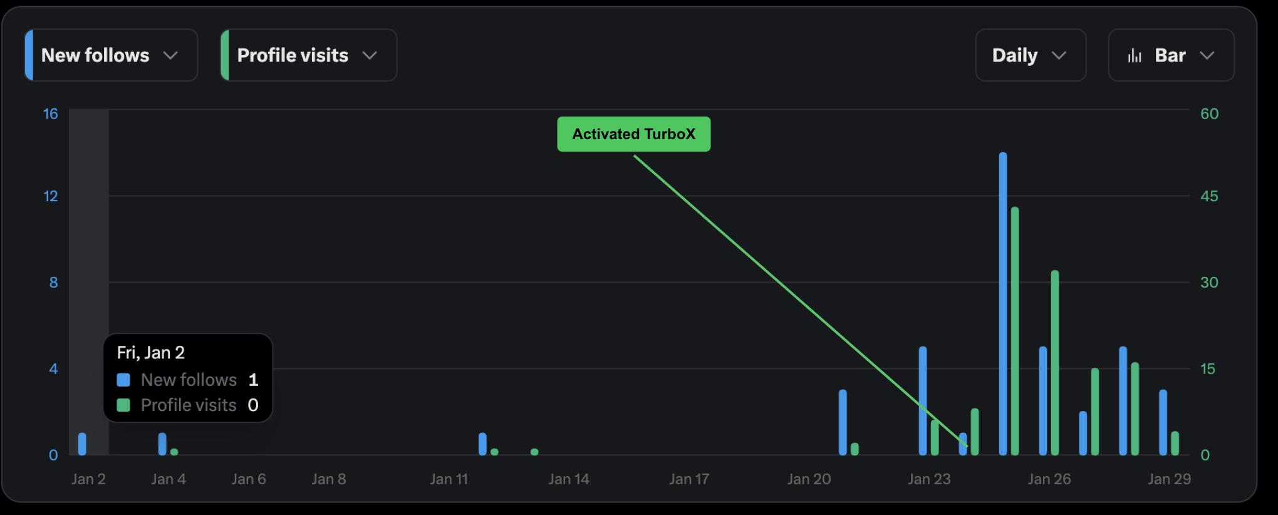1278x515 pixels.
Task: Select the tallest green Profile visits bar
Action: 1015,331
